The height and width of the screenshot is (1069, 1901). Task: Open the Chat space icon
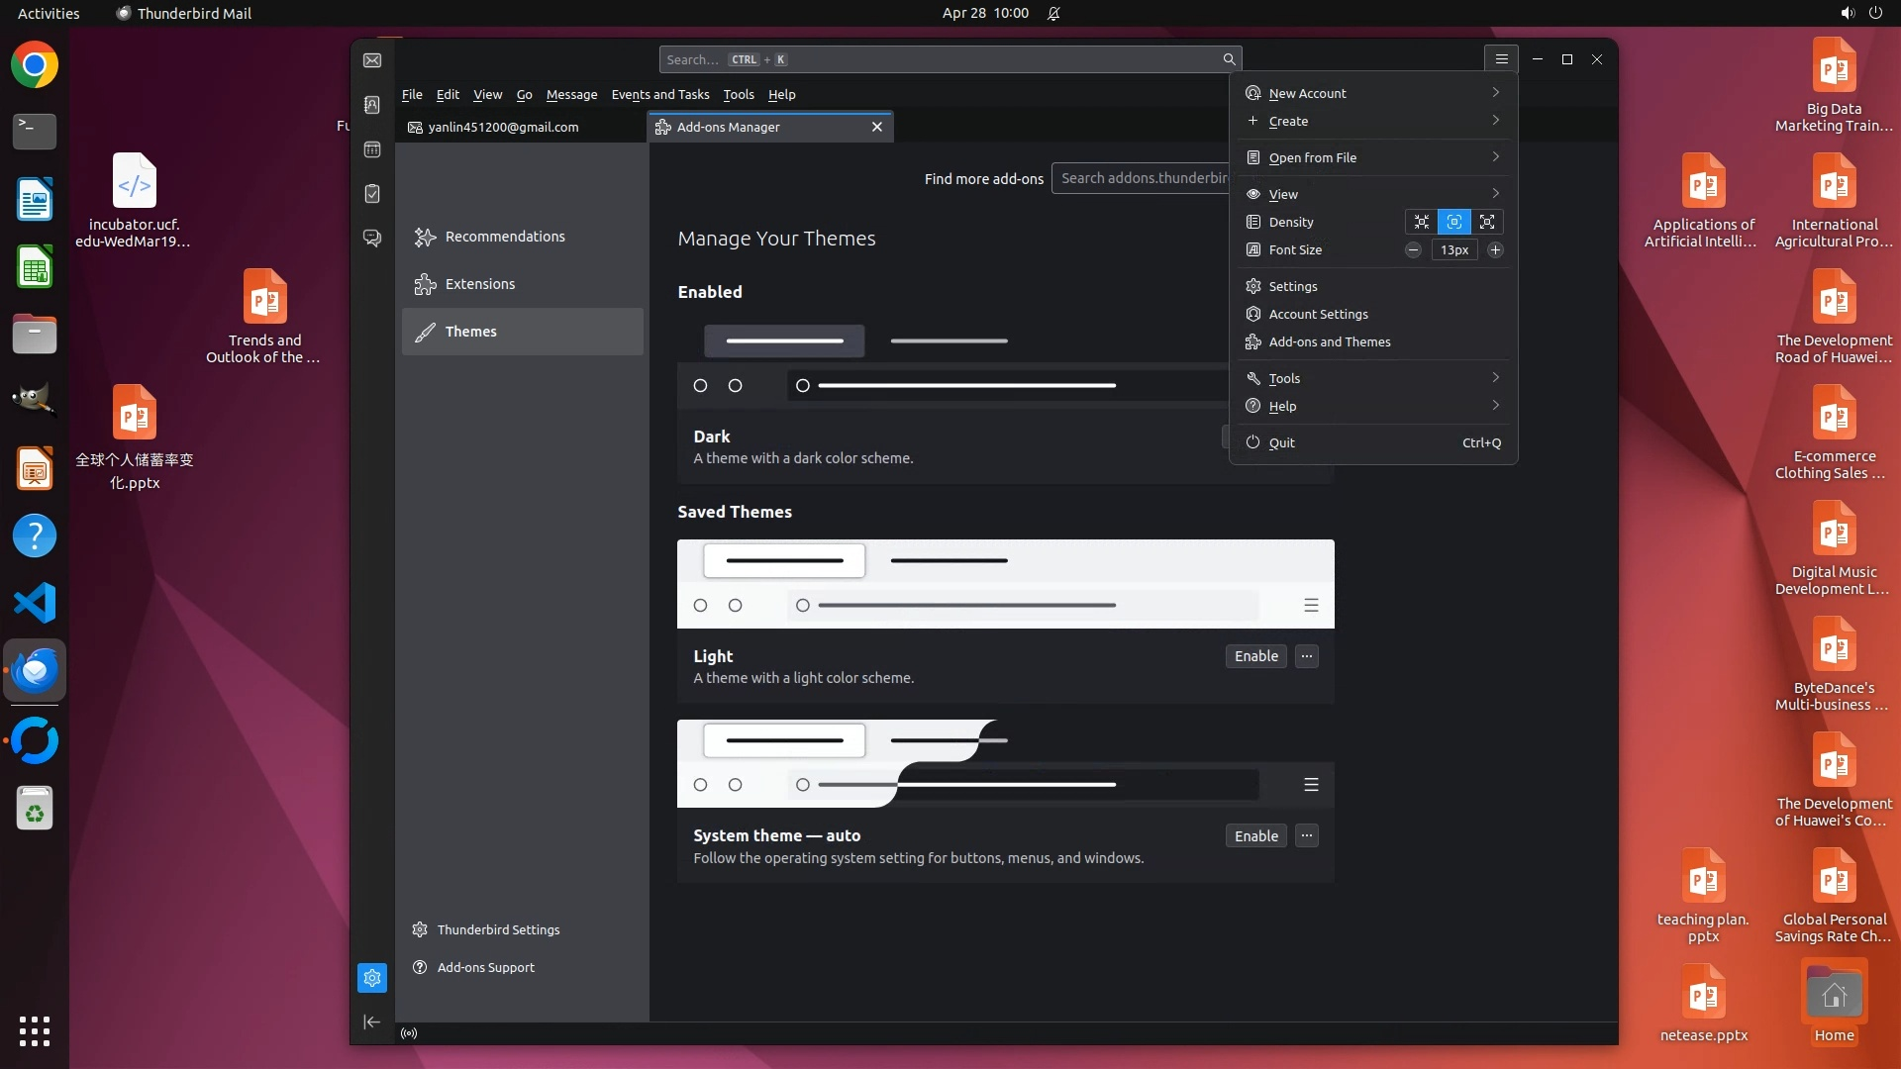point(372,239)
